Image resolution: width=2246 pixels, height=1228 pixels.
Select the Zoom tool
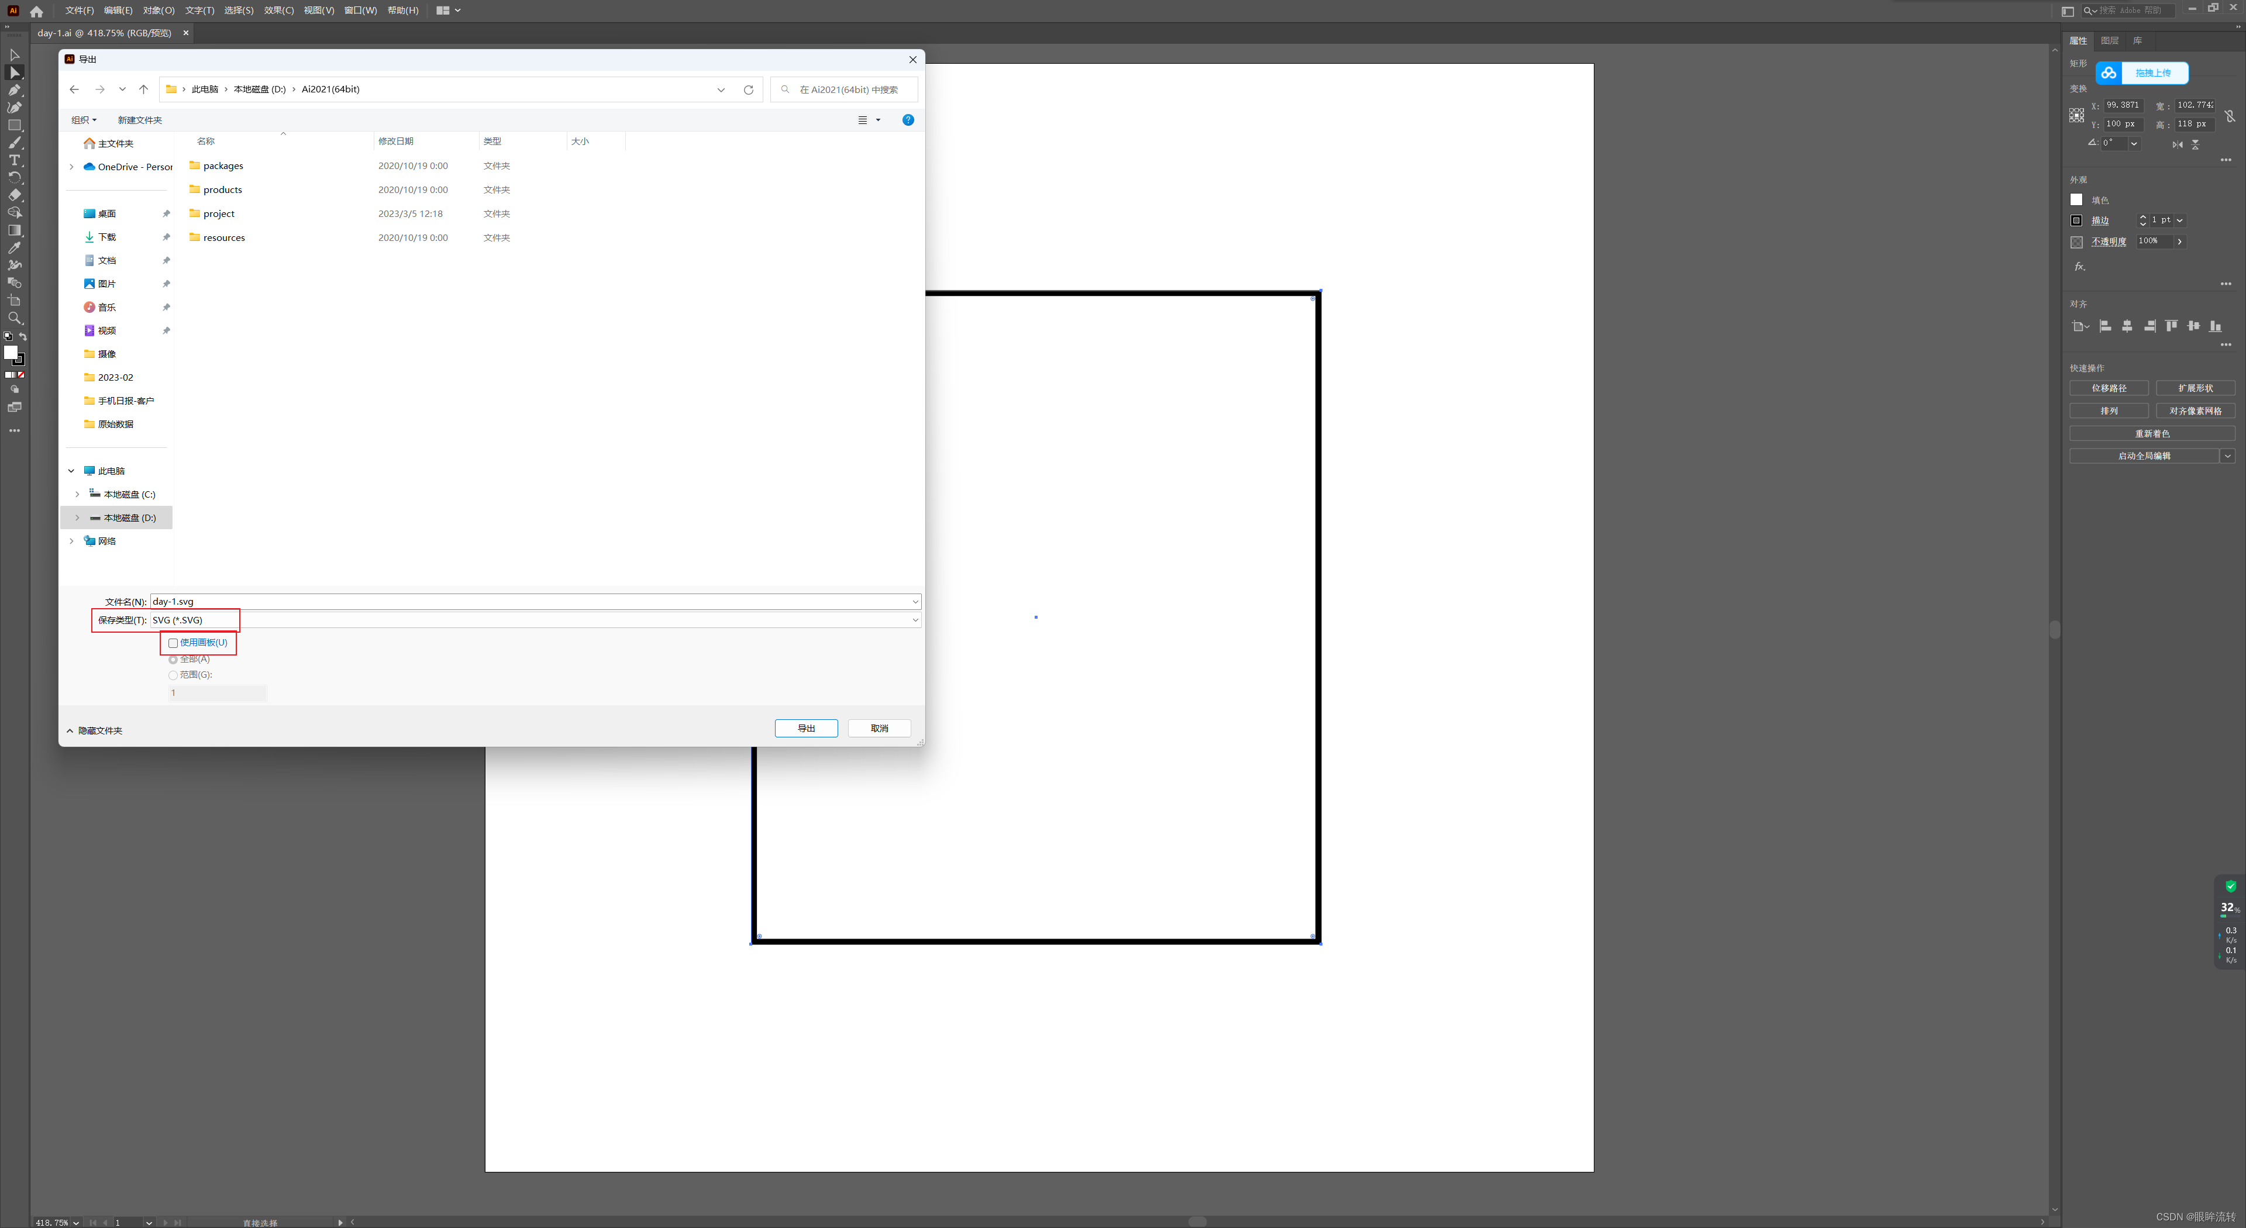pos(15,318)
